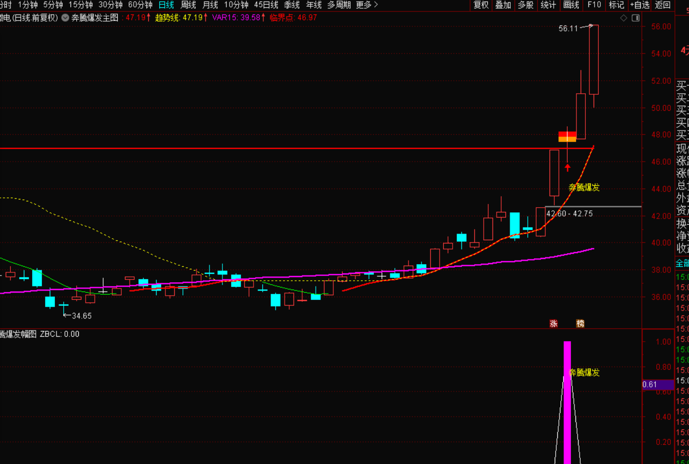Toggle the side panel layout icon

pos(635,18)
